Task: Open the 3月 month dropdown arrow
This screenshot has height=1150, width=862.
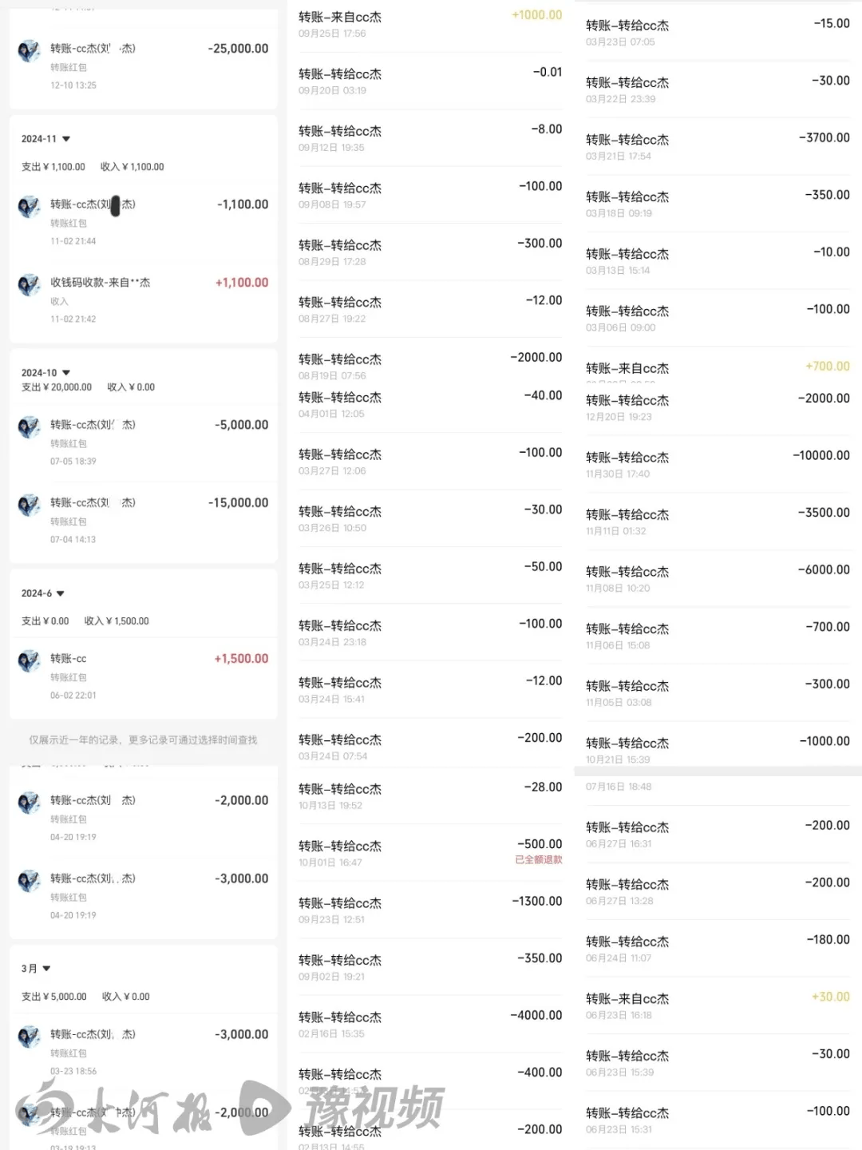Action: click(x=46, y=969)
